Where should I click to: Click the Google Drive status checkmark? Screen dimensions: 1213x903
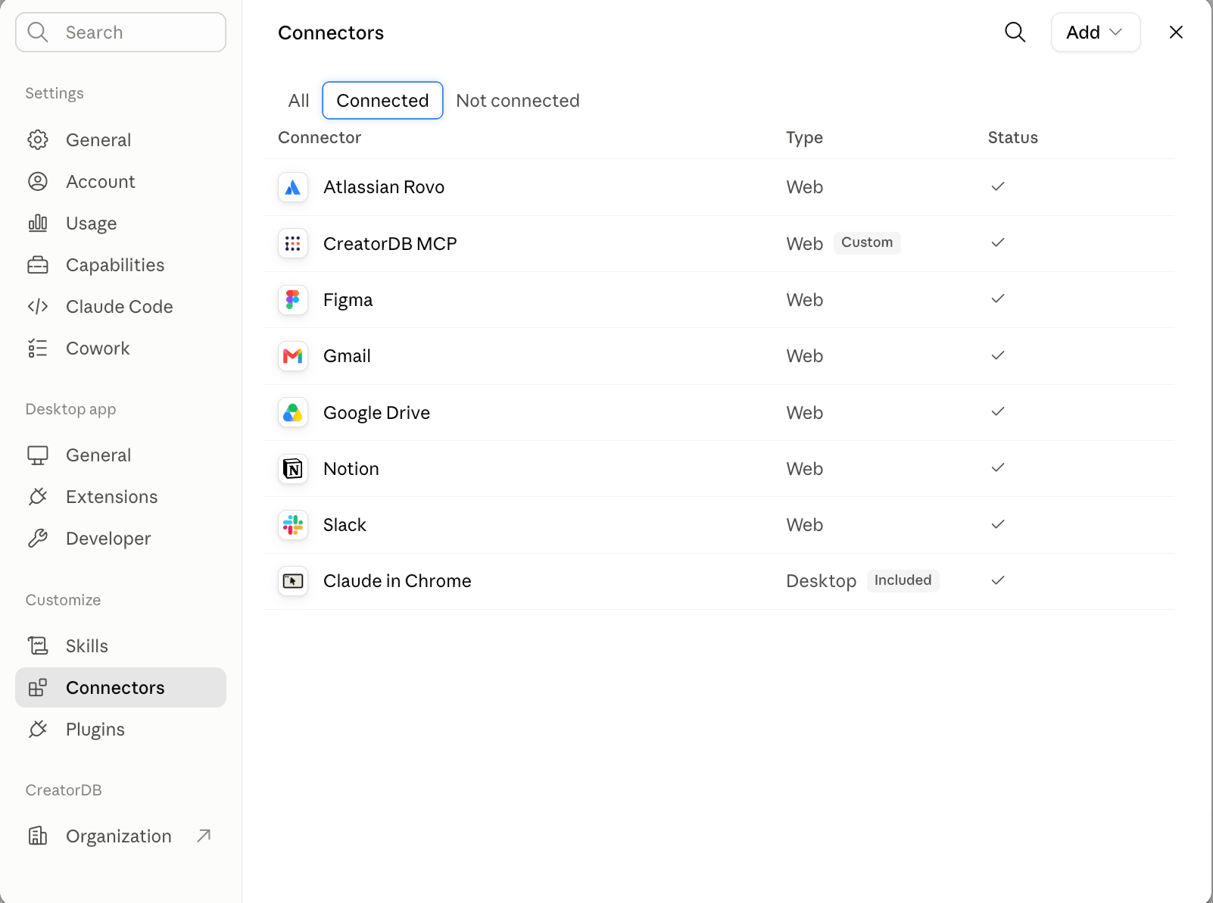tap(998, 411)
